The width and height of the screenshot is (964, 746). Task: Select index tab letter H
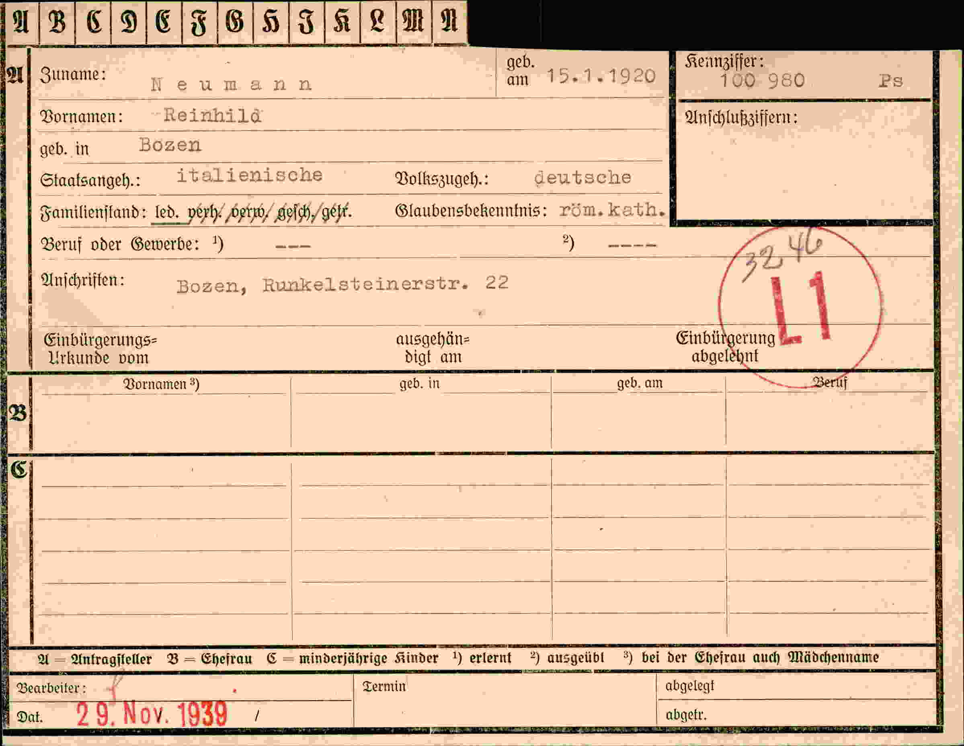pyautogui.click(x=271, y=22)
